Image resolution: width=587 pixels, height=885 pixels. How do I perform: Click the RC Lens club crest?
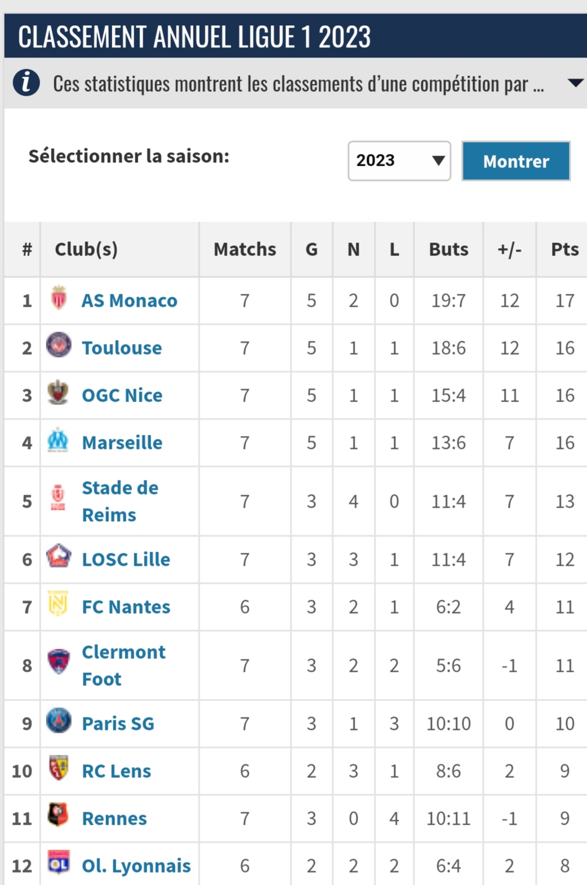click(x=59, y=768)
